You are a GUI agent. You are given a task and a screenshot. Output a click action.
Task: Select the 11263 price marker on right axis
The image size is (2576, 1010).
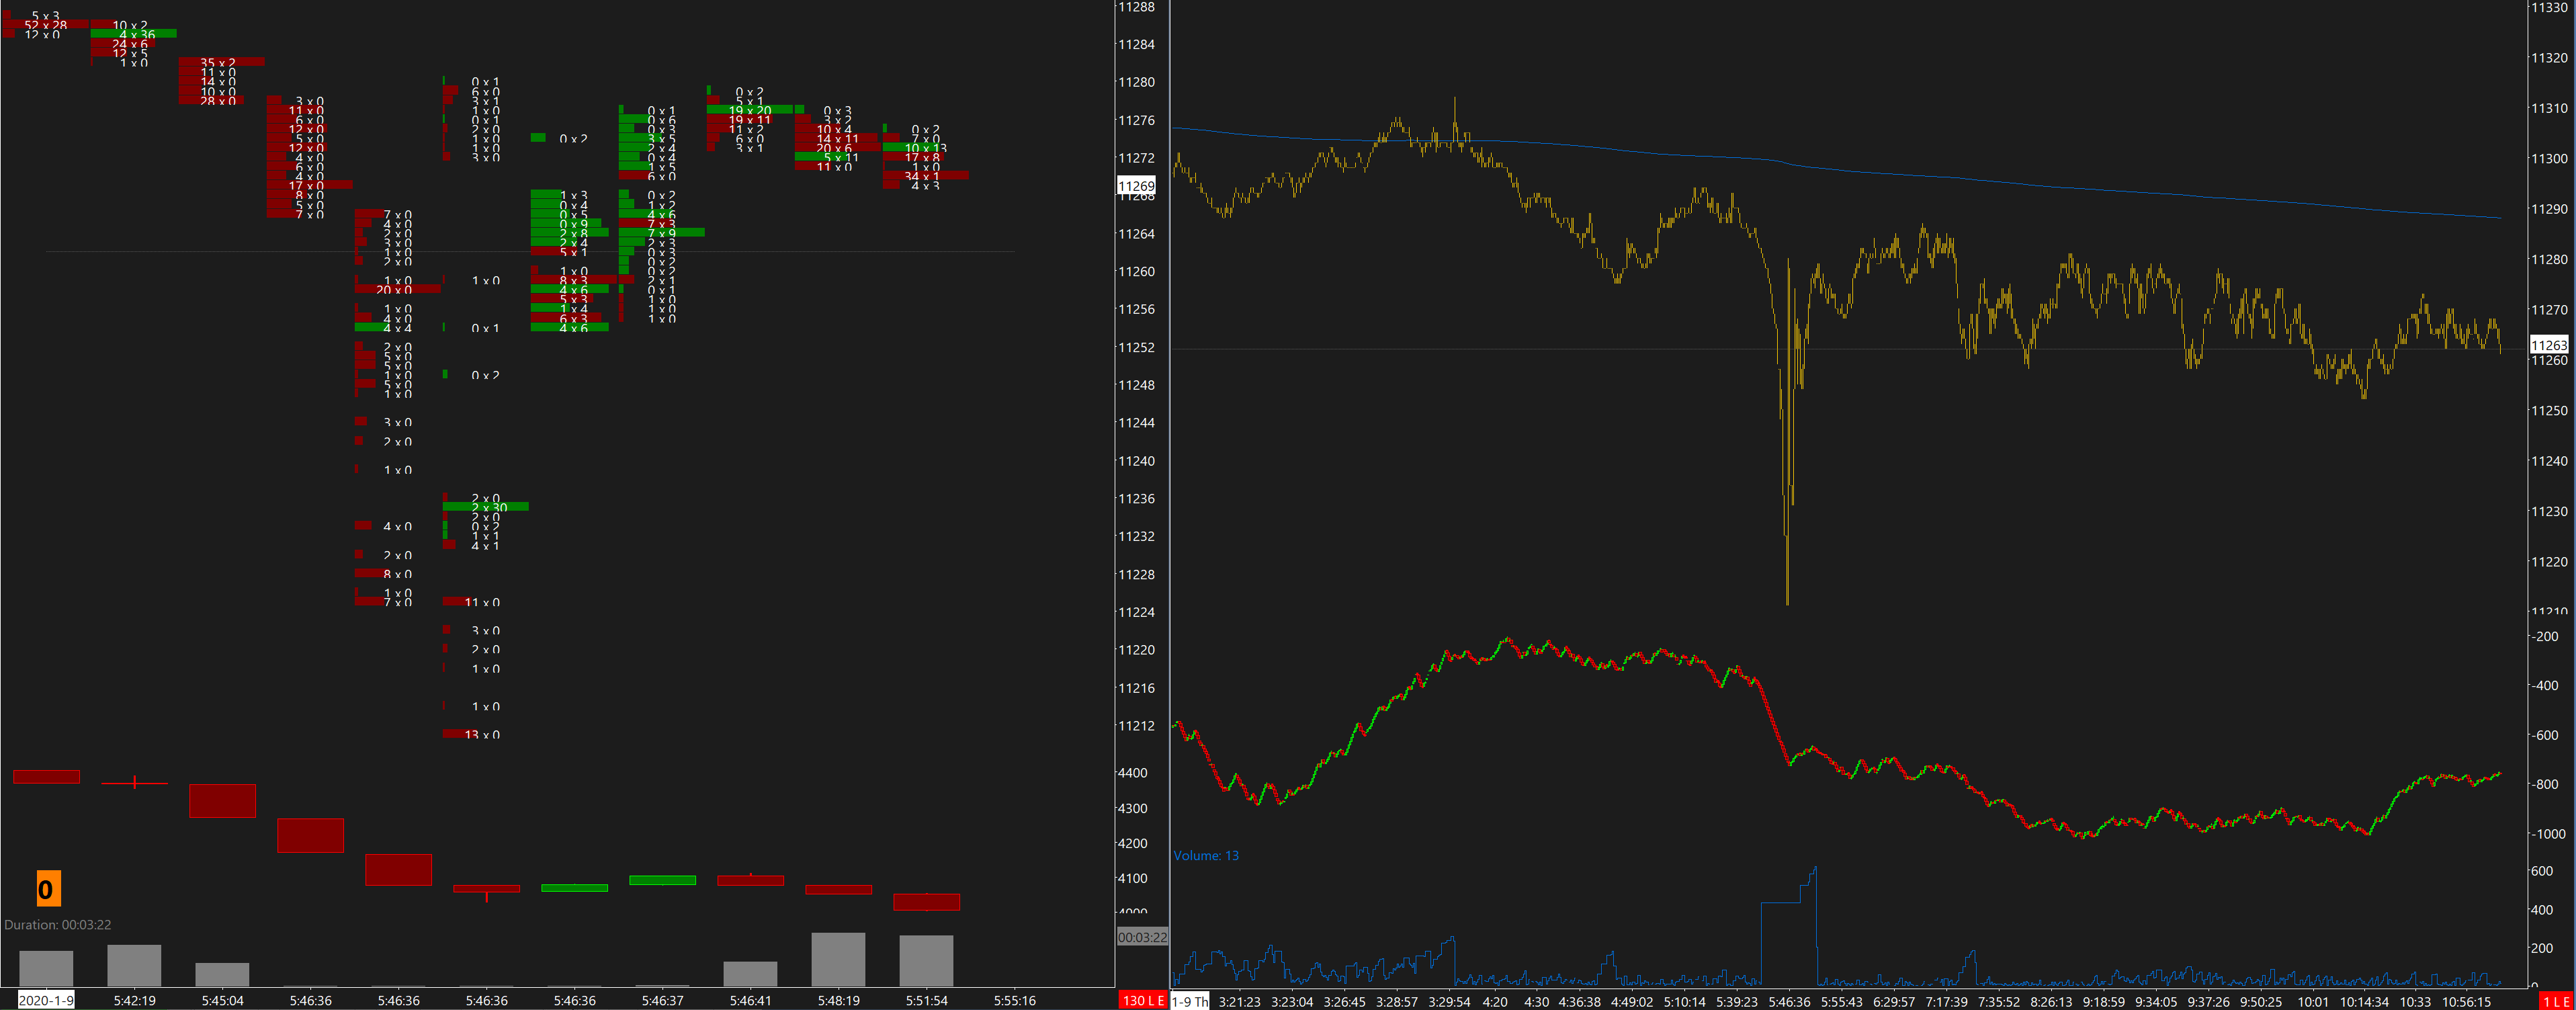click(2548, 345)
